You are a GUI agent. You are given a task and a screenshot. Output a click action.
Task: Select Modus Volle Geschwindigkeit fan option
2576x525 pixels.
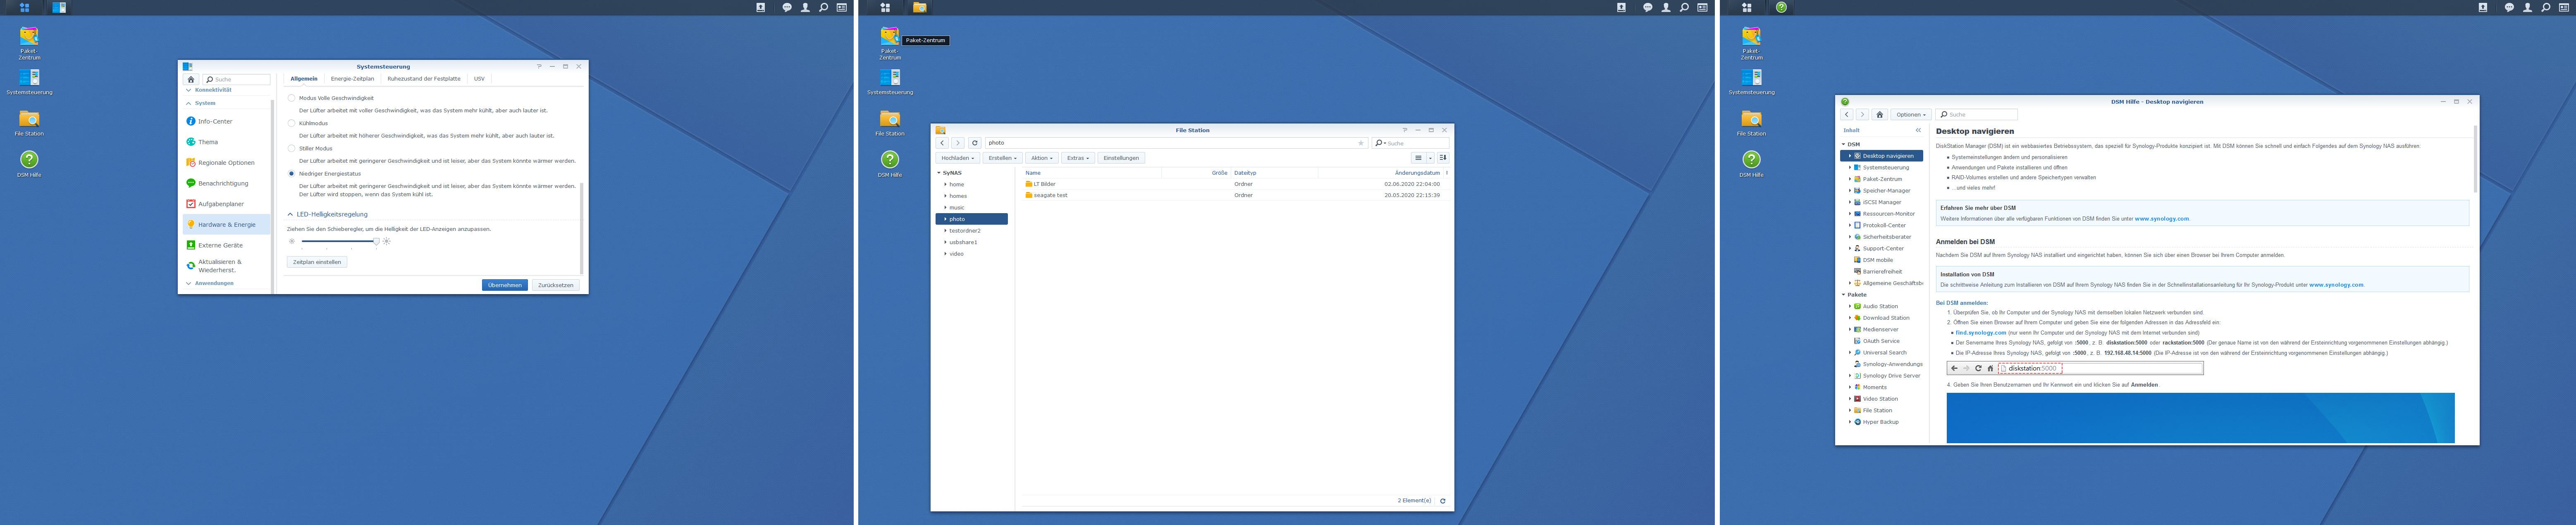coord(292,98)
